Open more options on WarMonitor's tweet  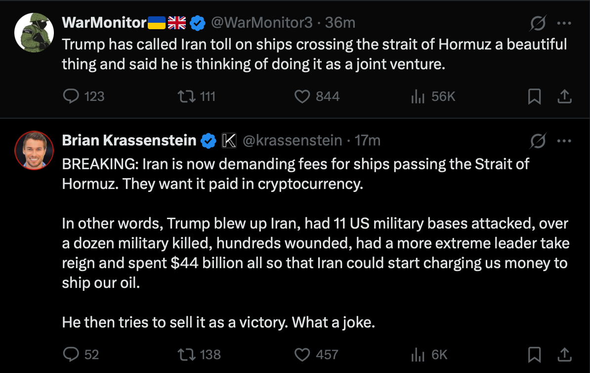564,23
